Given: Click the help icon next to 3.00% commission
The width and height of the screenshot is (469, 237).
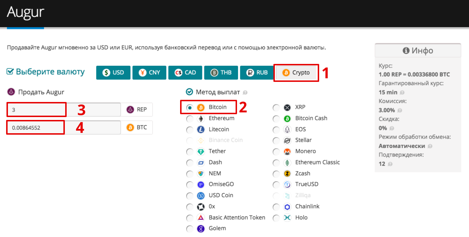Looking at the screenshot, I should pyautogui.click(x=399, y=111).
